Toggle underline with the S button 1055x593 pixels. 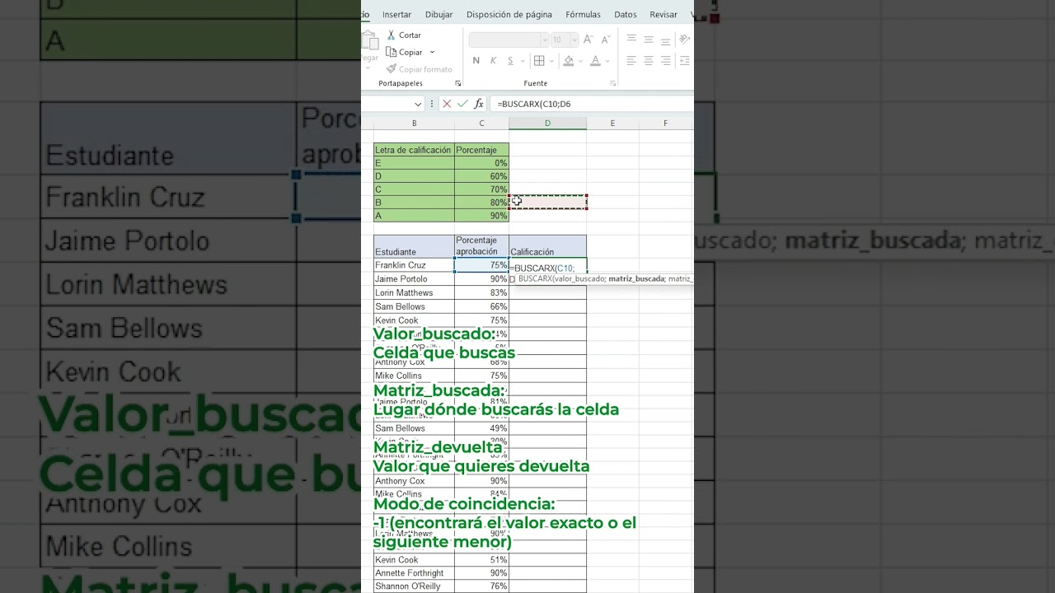pyautogui.click(x=510, y=61)
